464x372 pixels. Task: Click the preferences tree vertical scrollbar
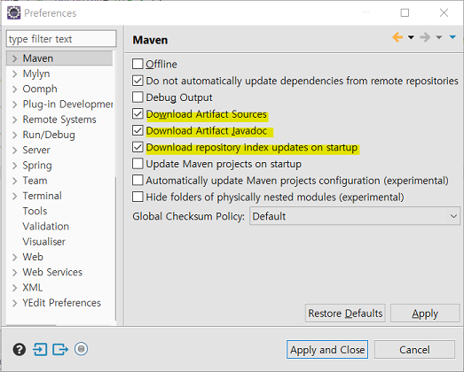(115, 248)
